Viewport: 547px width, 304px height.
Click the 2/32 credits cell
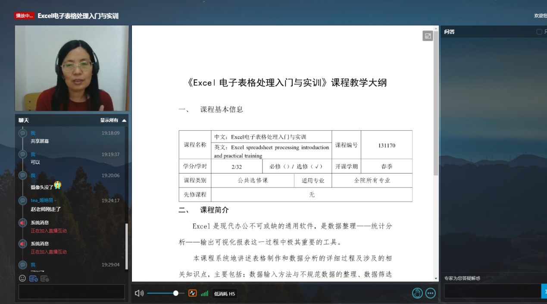click(x=237, y=166)
